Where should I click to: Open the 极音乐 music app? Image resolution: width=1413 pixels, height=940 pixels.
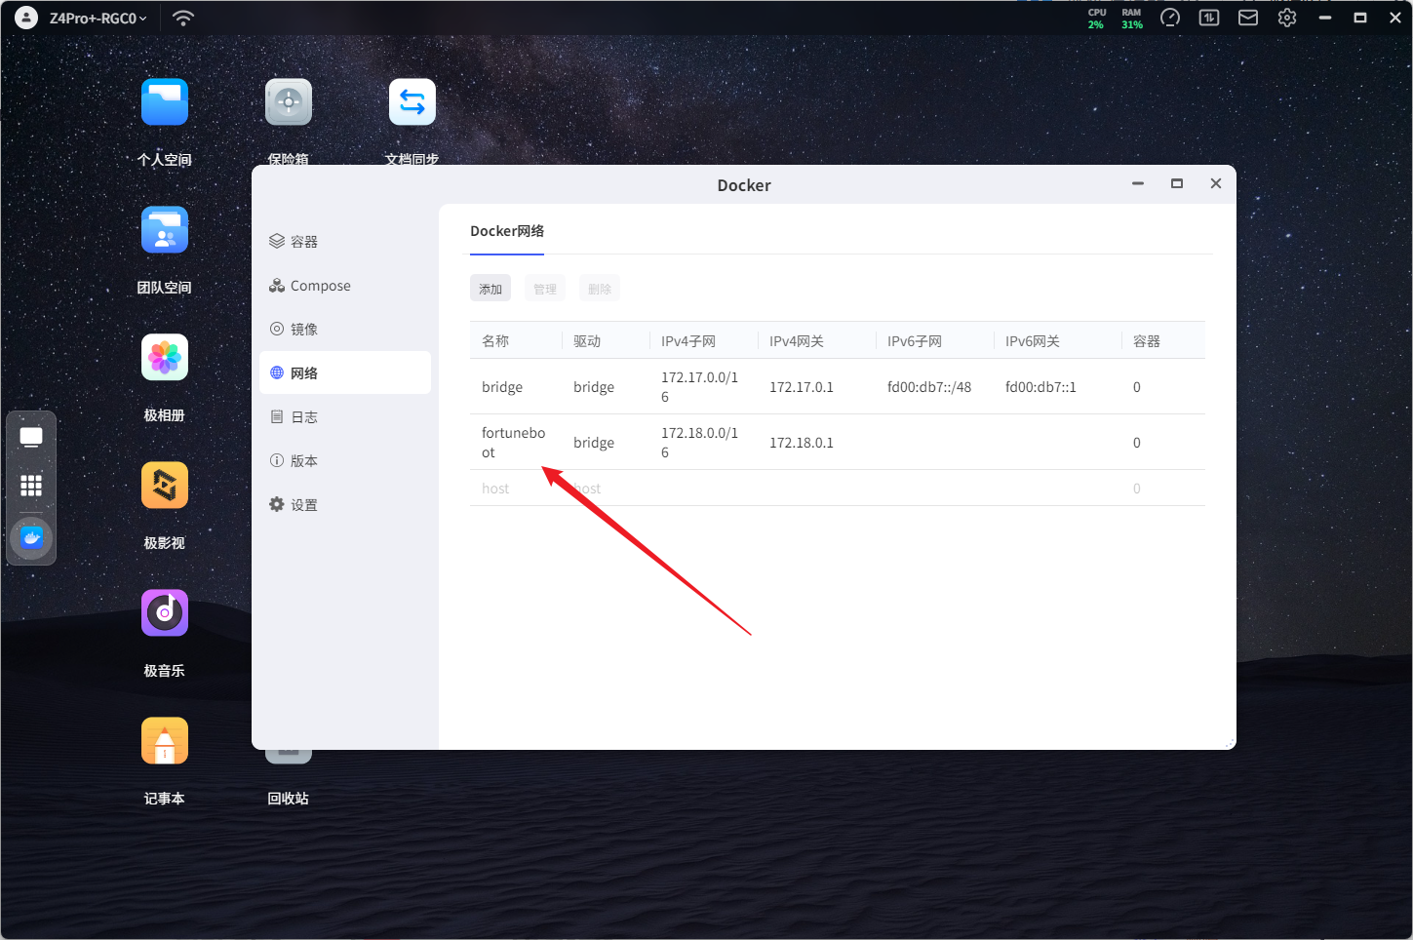164,614
